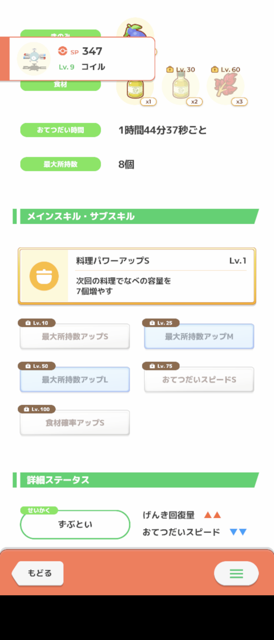The width and height of the screenshot is (274, 640).
Task: Select the 最大所持数アップS sub-skill
Action: coord(75,337)
